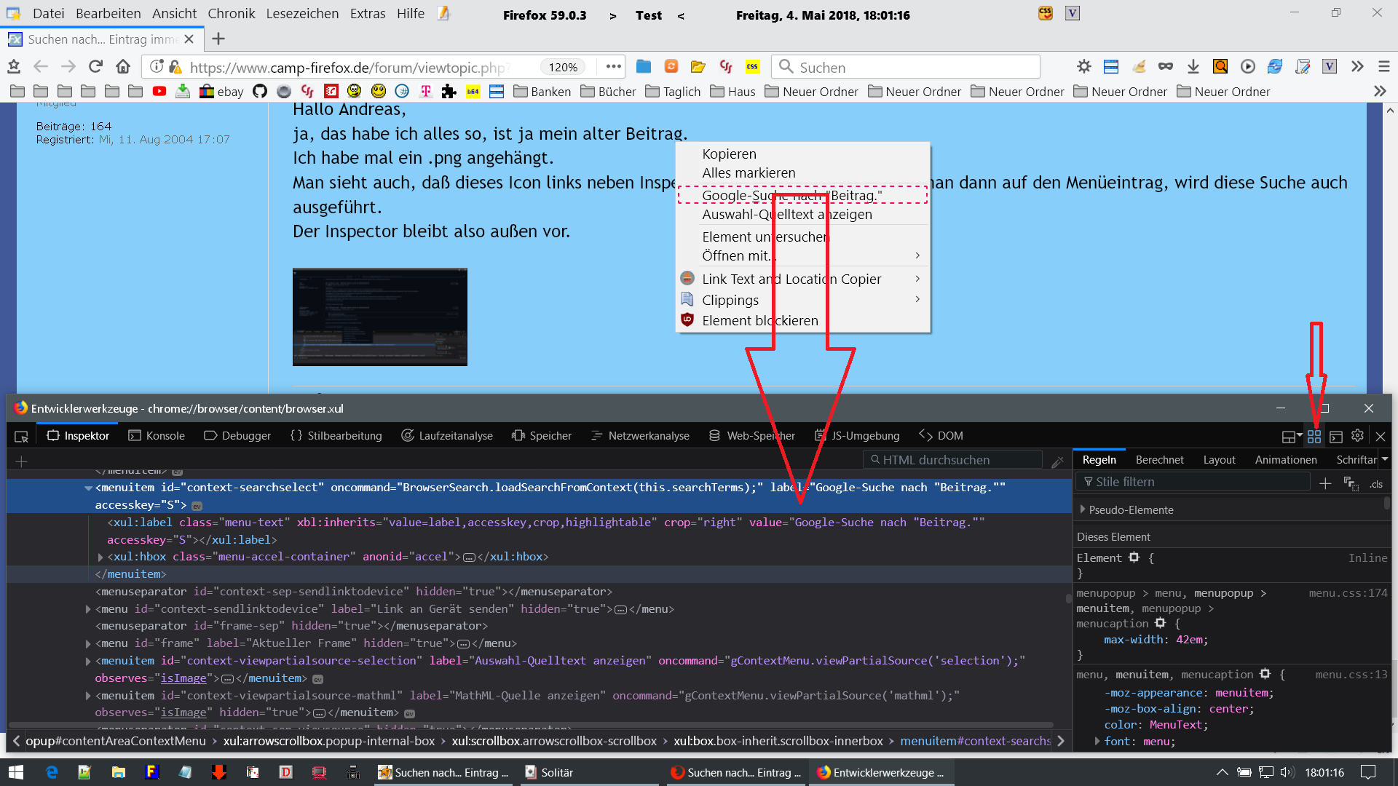Viewport: 1398px width, 786px height.
Task: Add new style rule with plus icon
Action: [1325, 483]
